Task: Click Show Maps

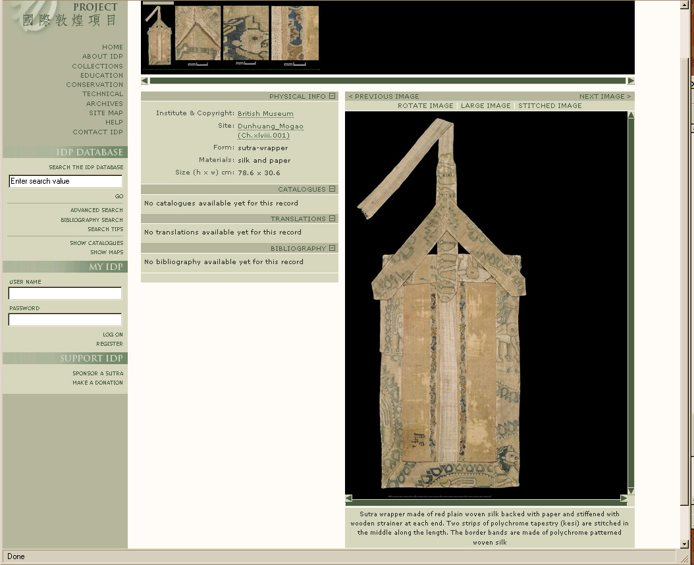Action: 107,252
